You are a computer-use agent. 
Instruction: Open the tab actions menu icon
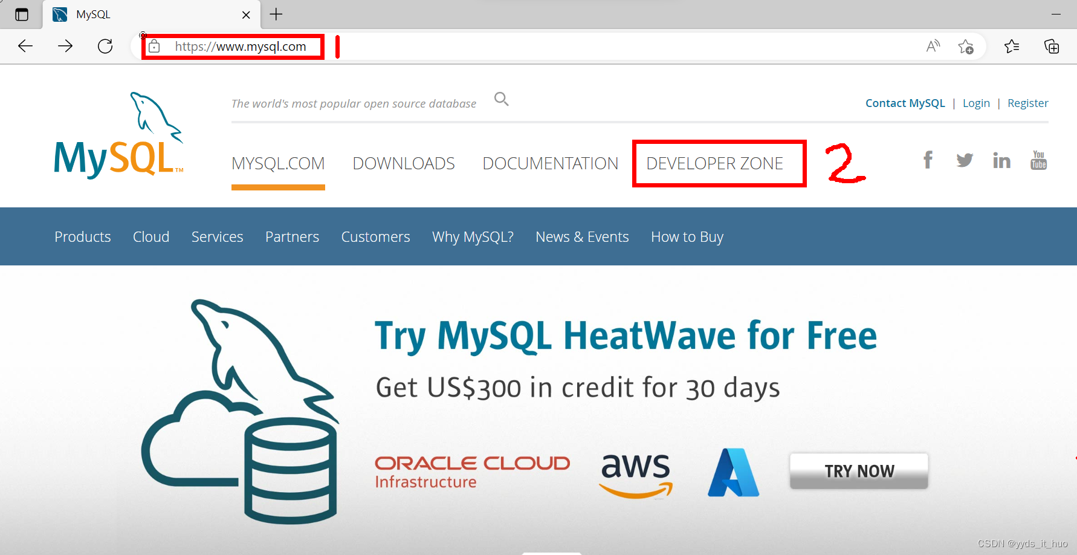tap(22, 15)
